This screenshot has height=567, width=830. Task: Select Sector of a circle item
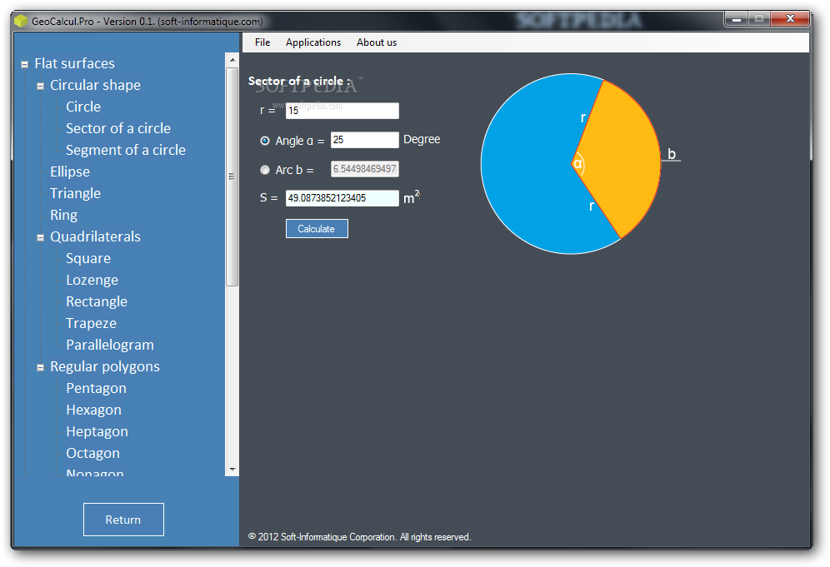coord(118,128)
